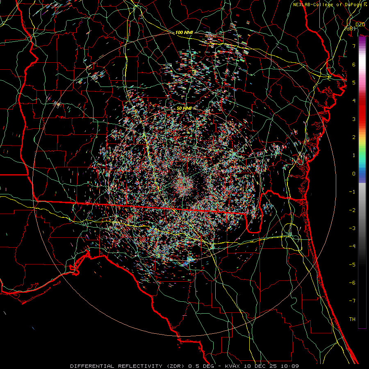Click the 7 value on the color scale

pyautogui.click(x=354, y=46)
